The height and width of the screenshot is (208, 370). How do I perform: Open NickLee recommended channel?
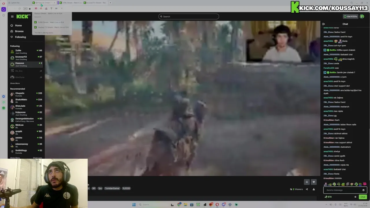pyautogui.click(x=26, y=126)
